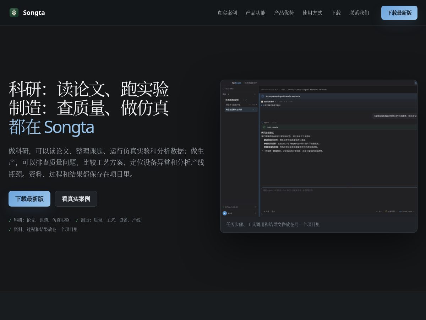Open the 真实案例 nav link
Image resolution: width=426 pixels, height=320 pixels.
[227, 13]
